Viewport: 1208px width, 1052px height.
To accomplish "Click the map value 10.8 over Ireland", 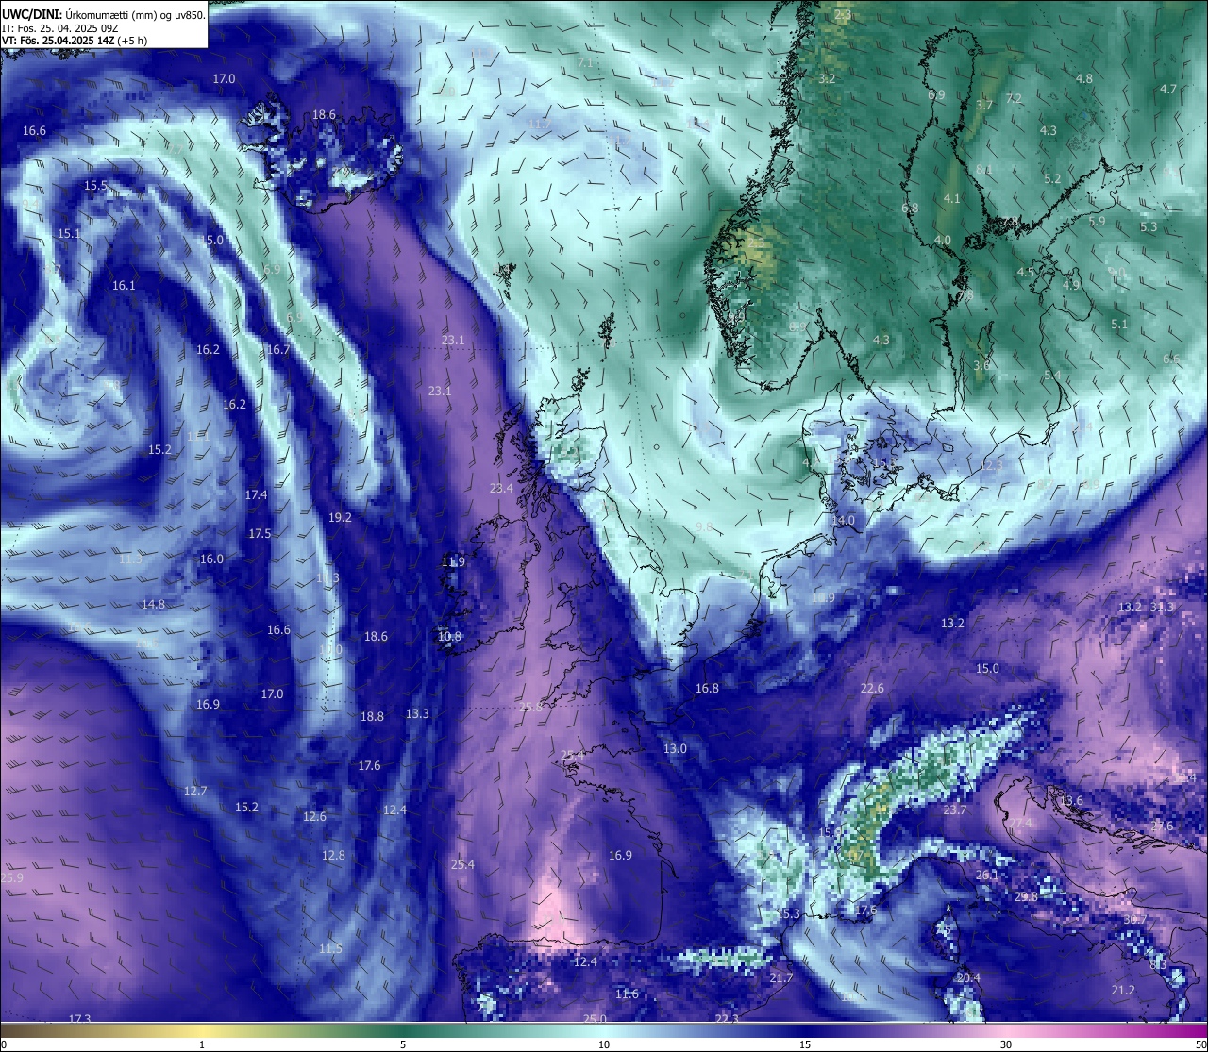I will click(x=449, y=637).
